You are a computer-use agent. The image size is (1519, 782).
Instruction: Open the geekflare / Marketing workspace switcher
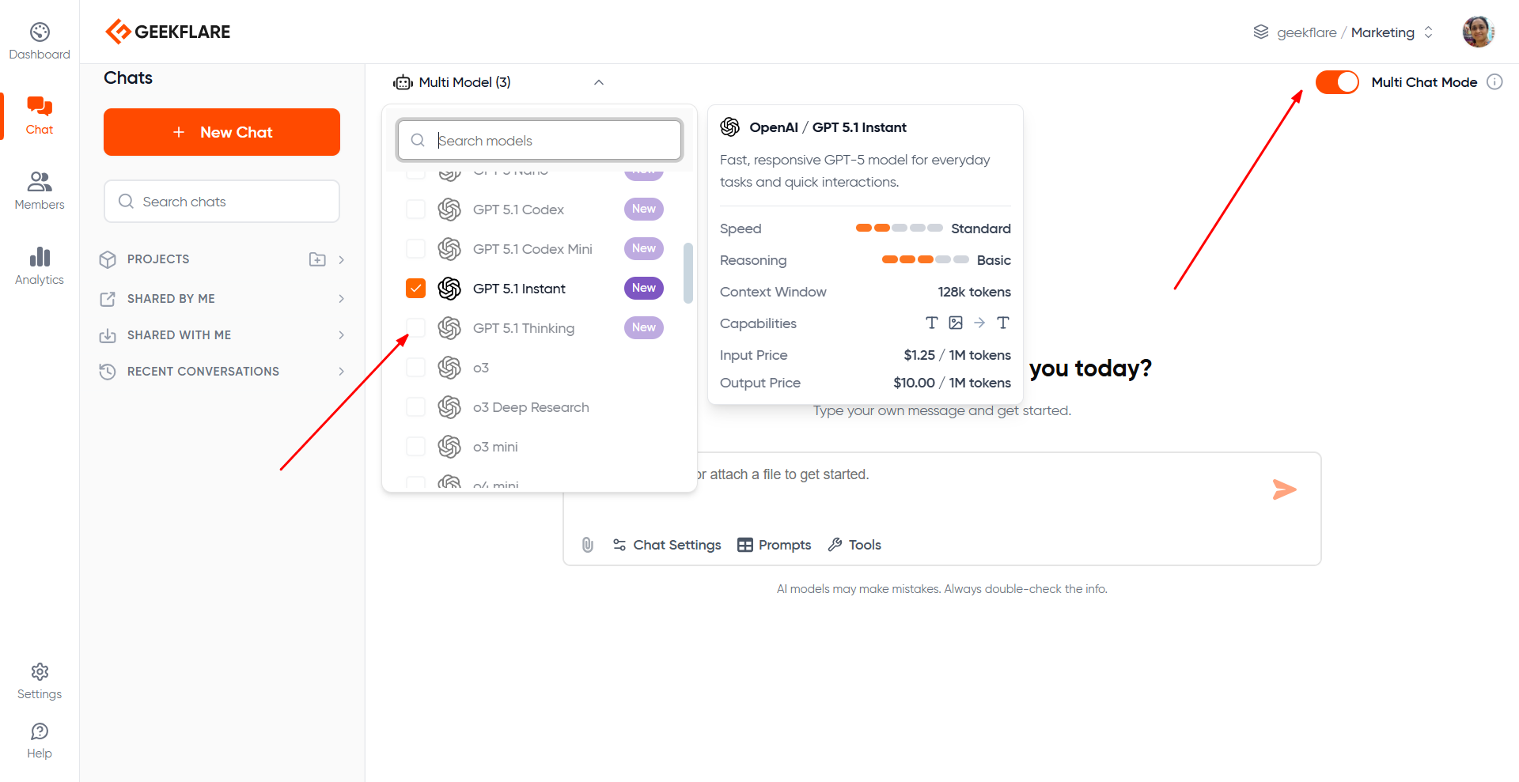point(1343,32)
